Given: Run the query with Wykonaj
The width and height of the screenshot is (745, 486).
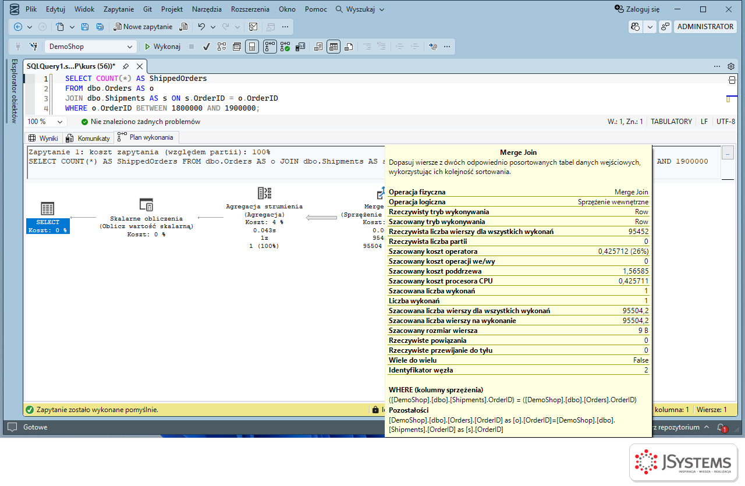Looking at the screenshot, I should [x=162, y=47].
